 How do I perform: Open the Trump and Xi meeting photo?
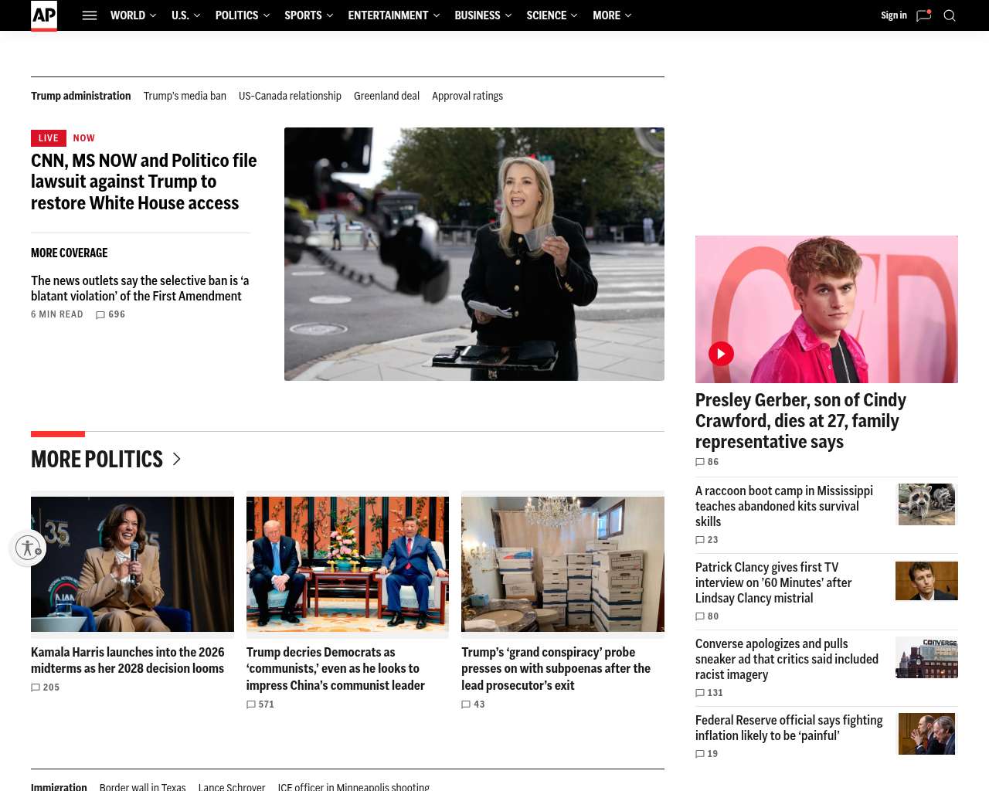pos(348,564)
